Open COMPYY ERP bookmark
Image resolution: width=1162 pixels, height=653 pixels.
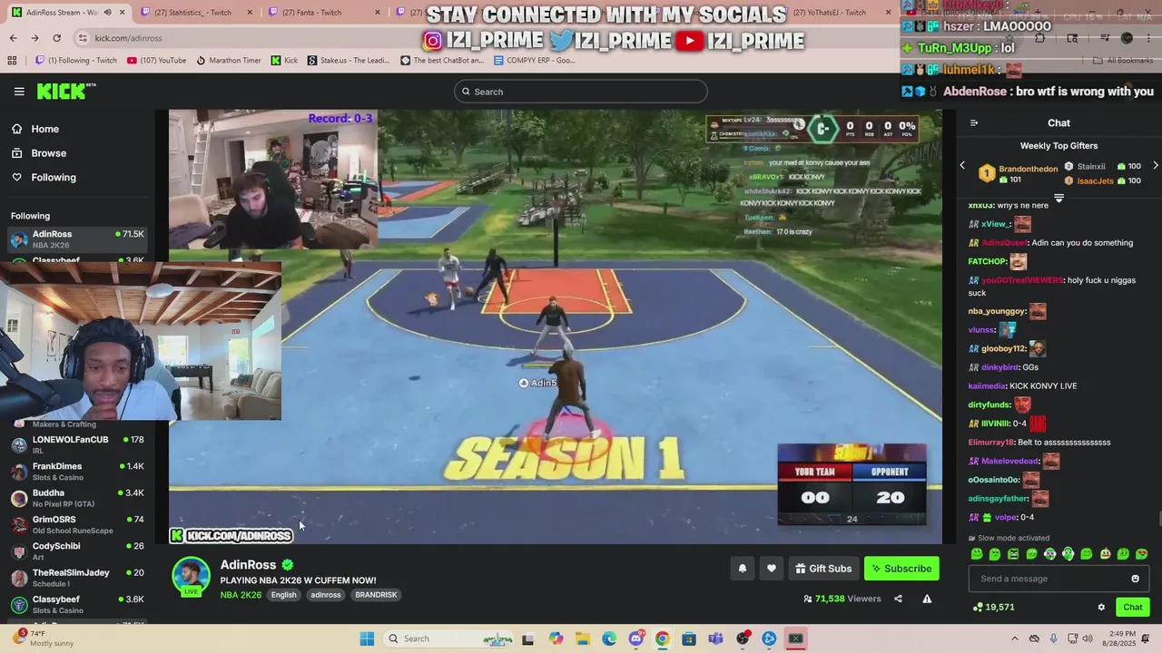coord(534,61)
